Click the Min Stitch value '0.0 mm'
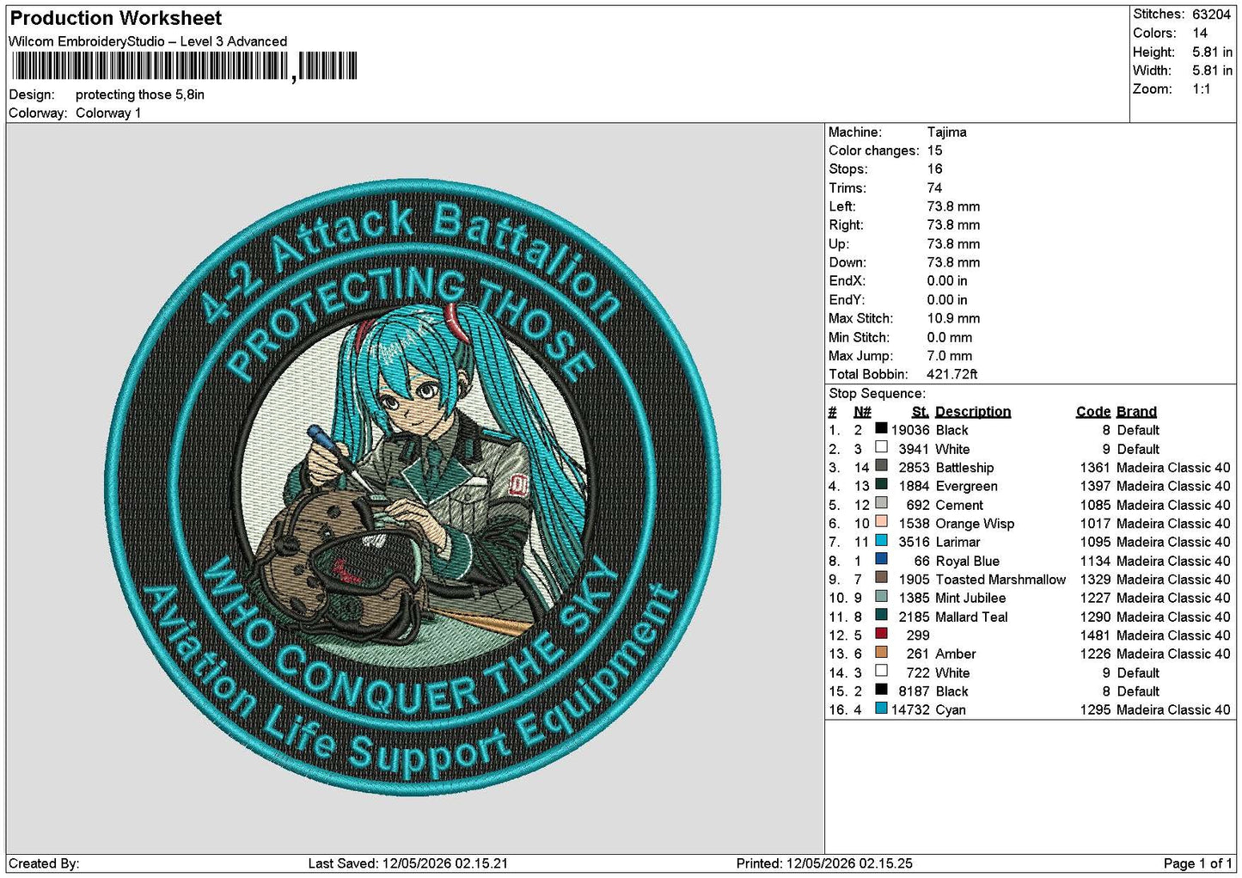Screen dimensions: 1242x878 [950, 337]
